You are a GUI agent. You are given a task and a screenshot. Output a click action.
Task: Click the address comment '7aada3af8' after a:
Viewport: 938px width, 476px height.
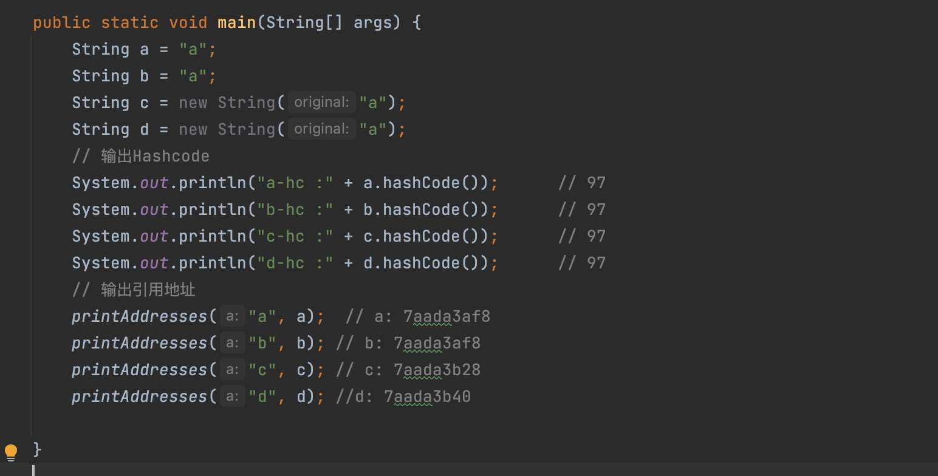(x=447, y=316)
